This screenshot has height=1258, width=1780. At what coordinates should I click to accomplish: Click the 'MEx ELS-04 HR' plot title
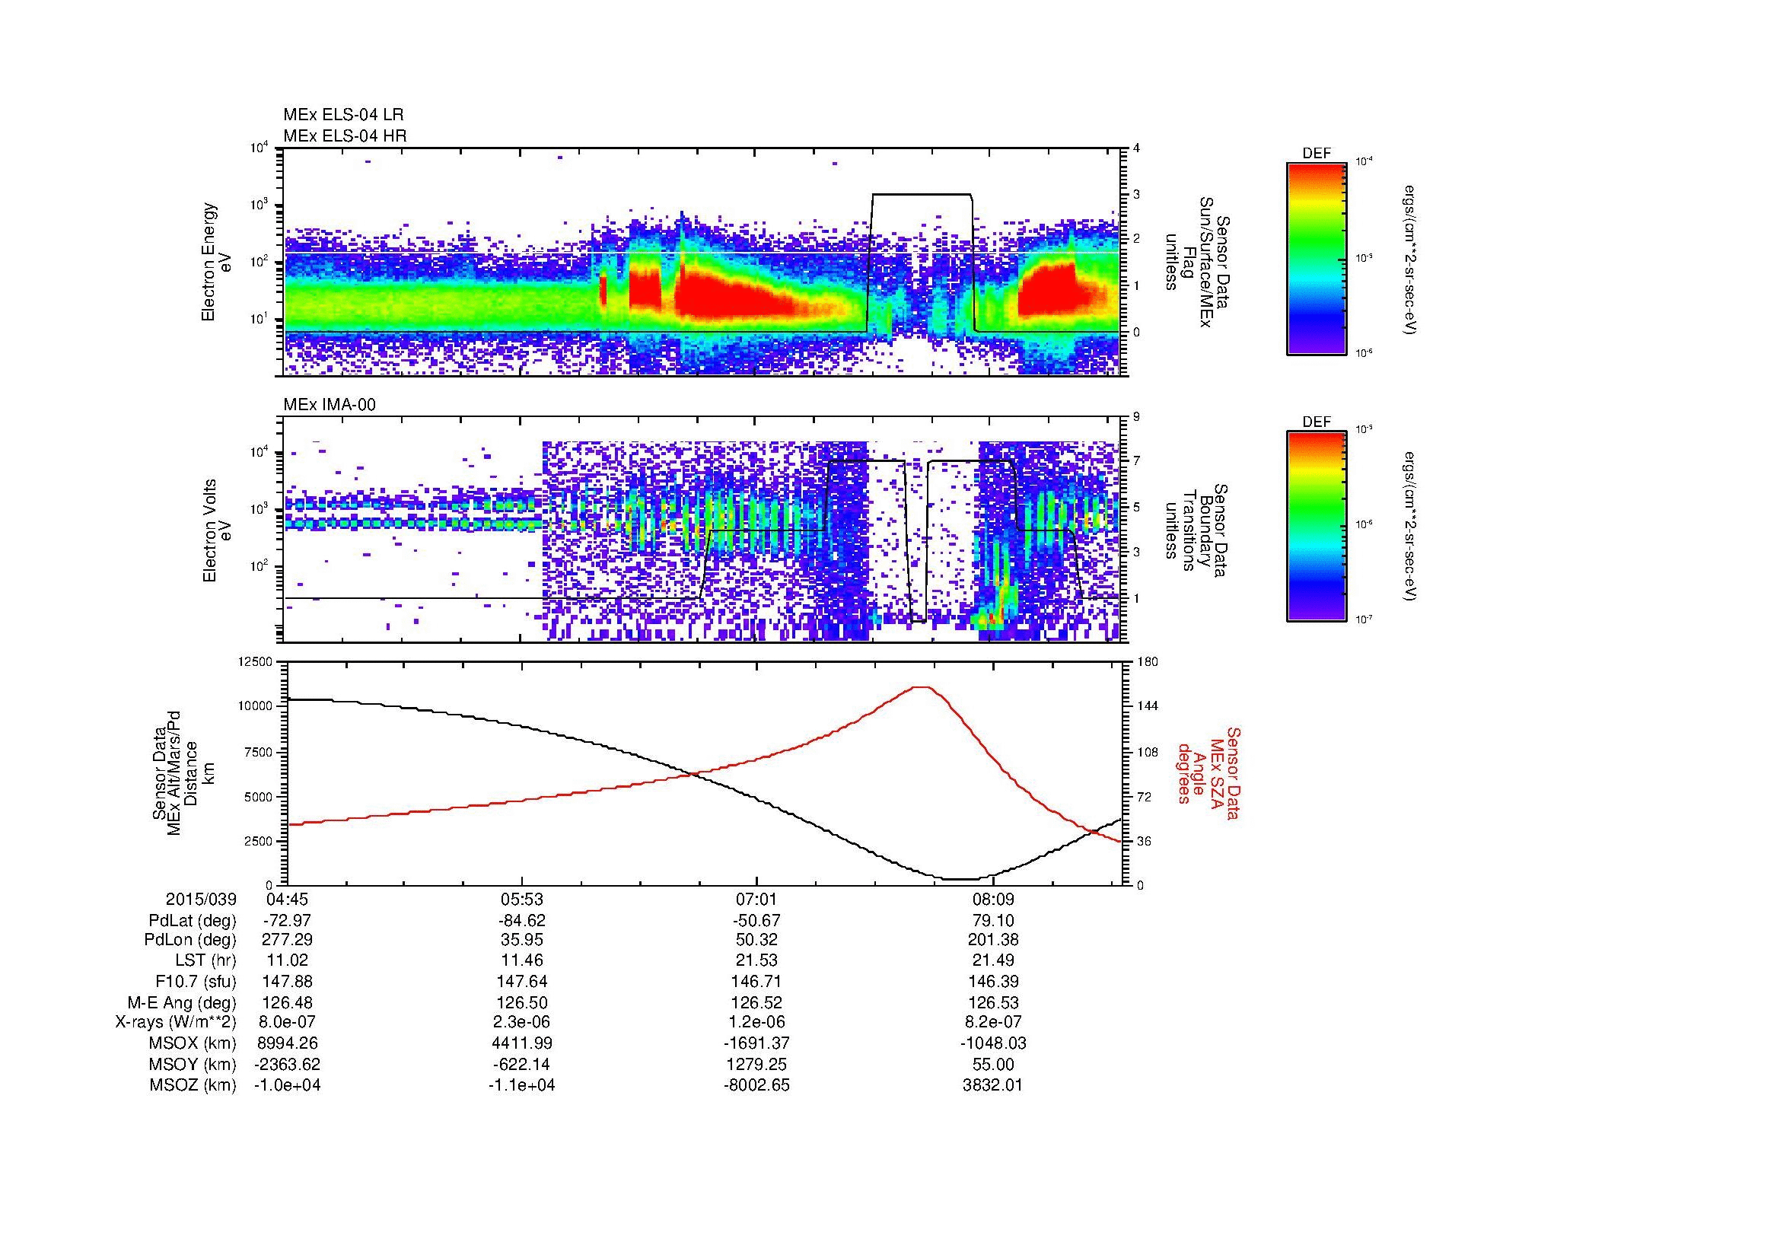click(x=345, y=135)
